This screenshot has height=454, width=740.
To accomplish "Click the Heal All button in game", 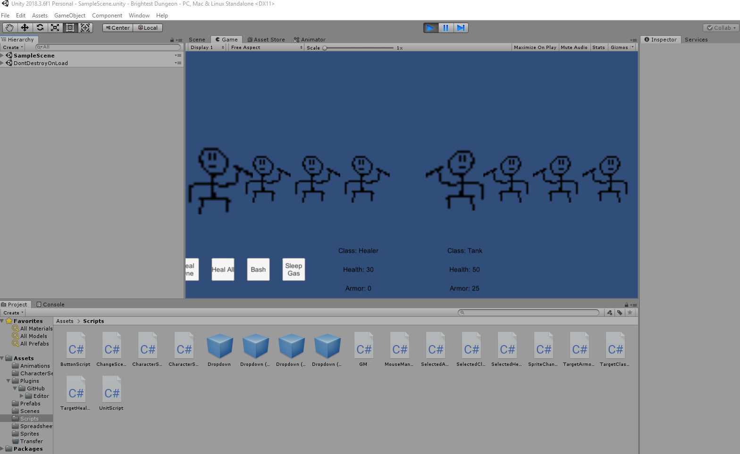I will 223,270.
